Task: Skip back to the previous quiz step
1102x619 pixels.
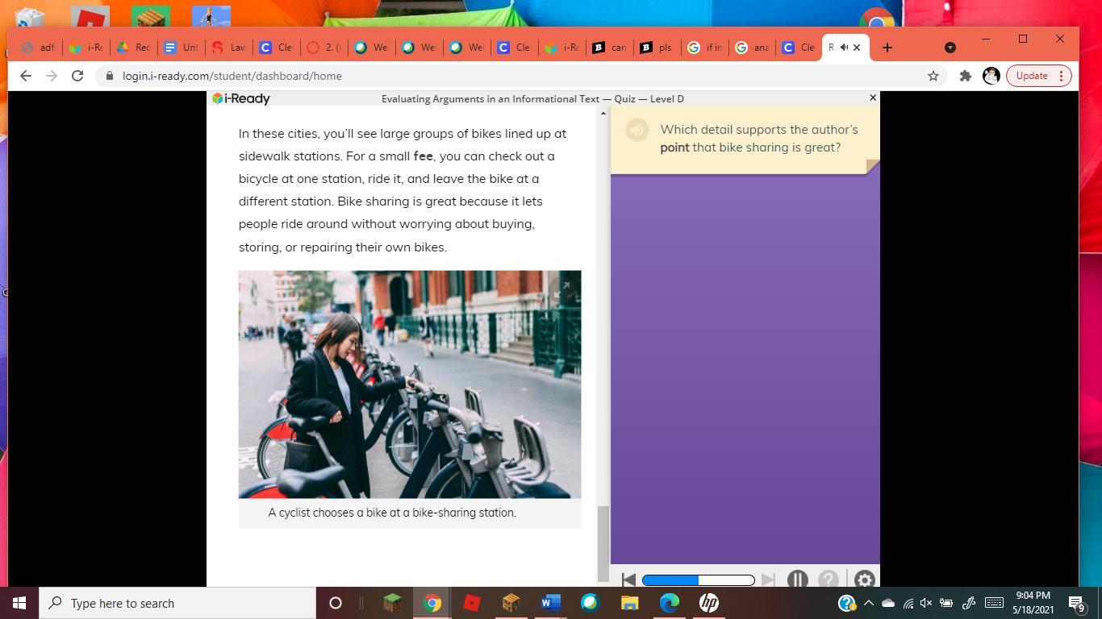Action: coord(628,580)
